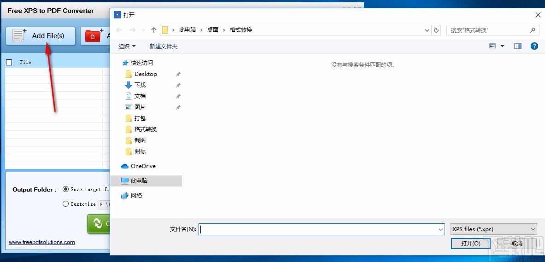Go forward in the Open dialog
This screenshot has width=545, height=262.
[x=132, y=30]
